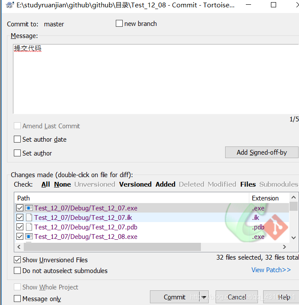This screenshot has height=305, width=299.
Task: Click inside the commit message text area
Action: tap(156, 79)
